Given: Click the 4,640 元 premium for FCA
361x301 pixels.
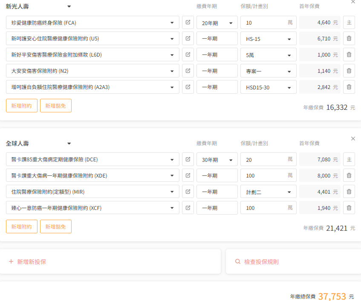Looking at the screenshot, I should pos(320,23).
